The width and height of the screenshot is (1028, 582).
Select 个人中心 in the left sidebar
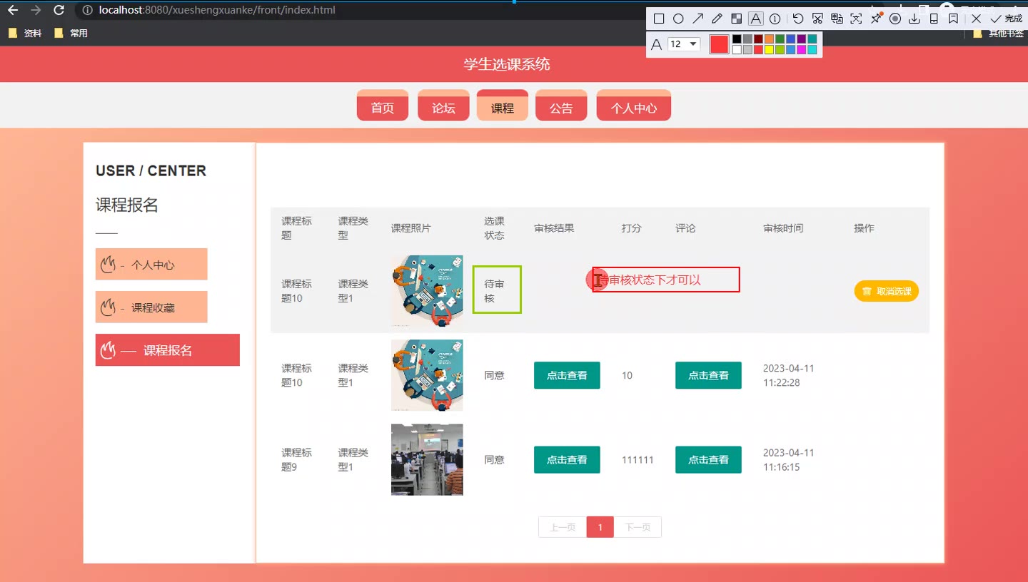[151, 265]
